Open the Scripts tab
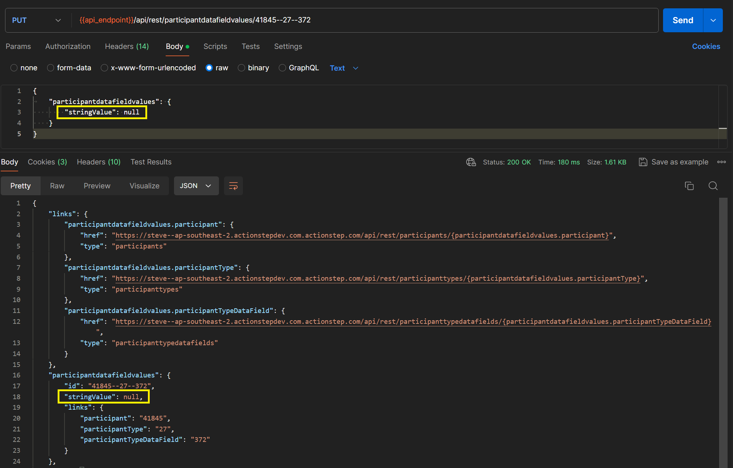This screenshot has height=468, width=733. pos(215,46)
